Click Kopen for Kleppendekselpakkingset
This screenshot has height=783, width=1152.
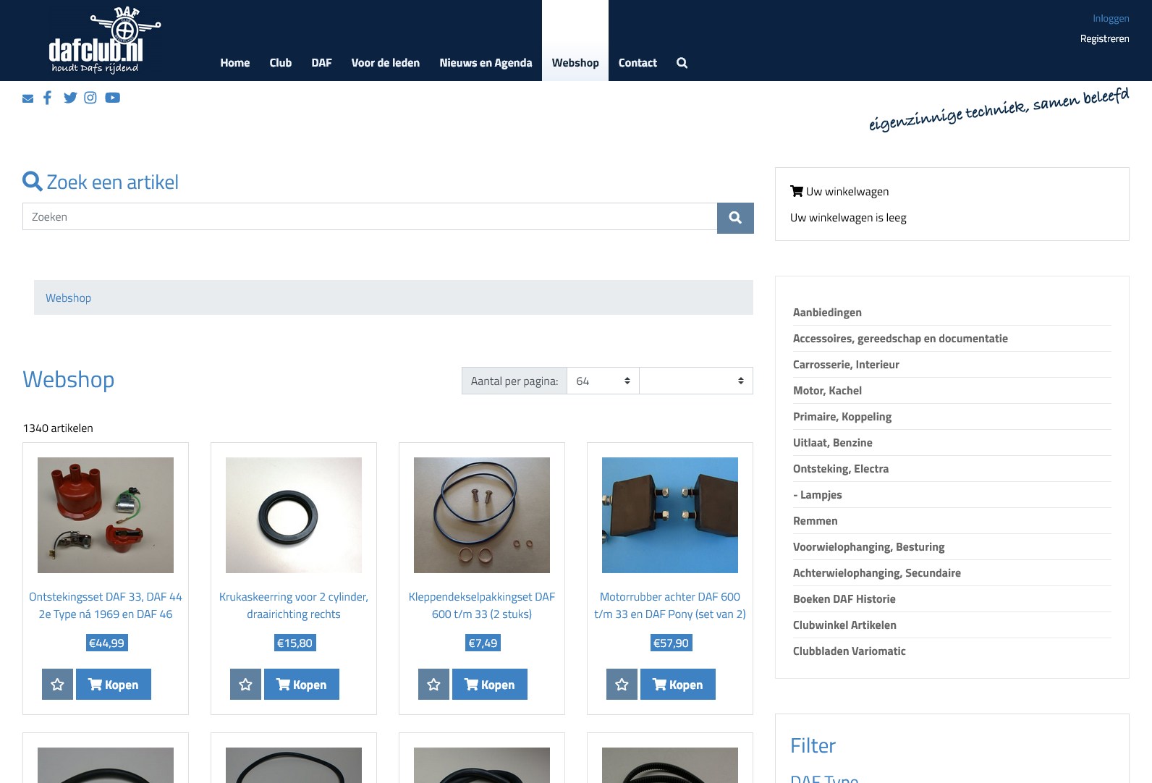tap(490, 685)
